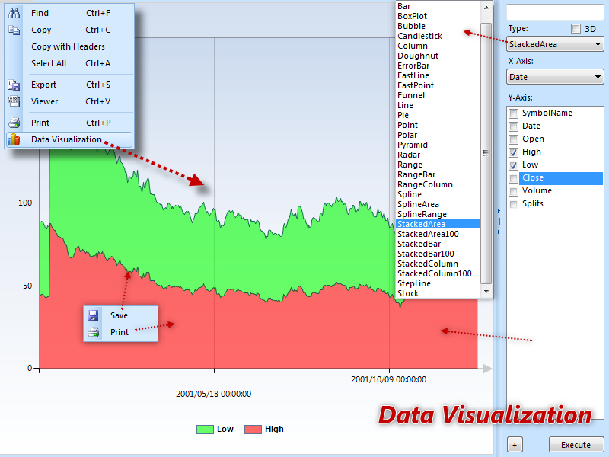Click the chart type list scrollbar thumb
Viewport: 609px width, 457px height.
click(486, 153)
